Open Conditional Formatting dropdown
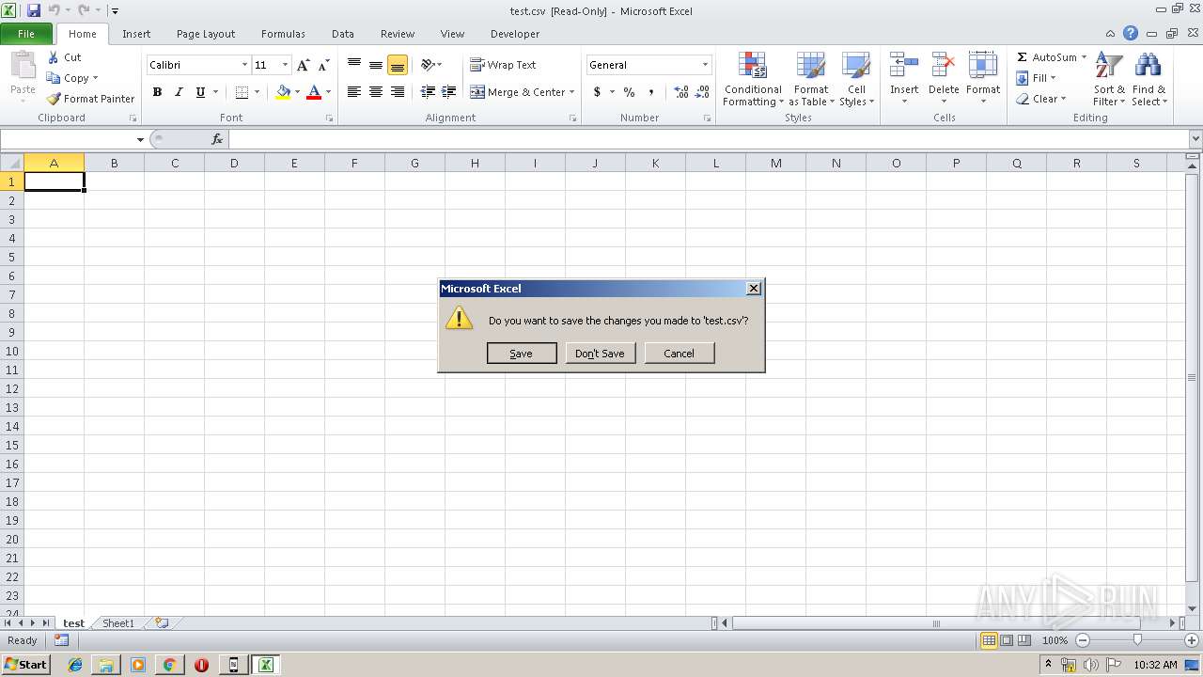This screenshot has height=677, width=1203. pos(753,79)
